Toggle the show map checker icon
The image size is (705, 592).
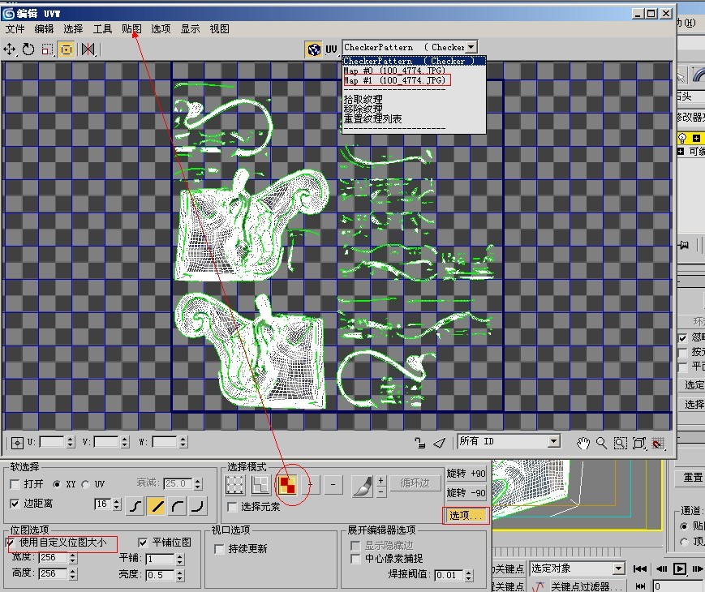(x=314, y=49)
